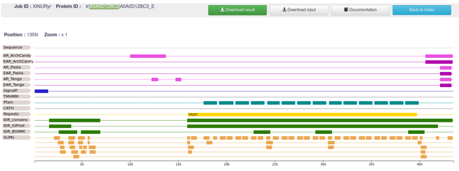This screenshot has width=459, height=171.
Task: Click the Zoom x 1 readout
Action: click(56, 35)
